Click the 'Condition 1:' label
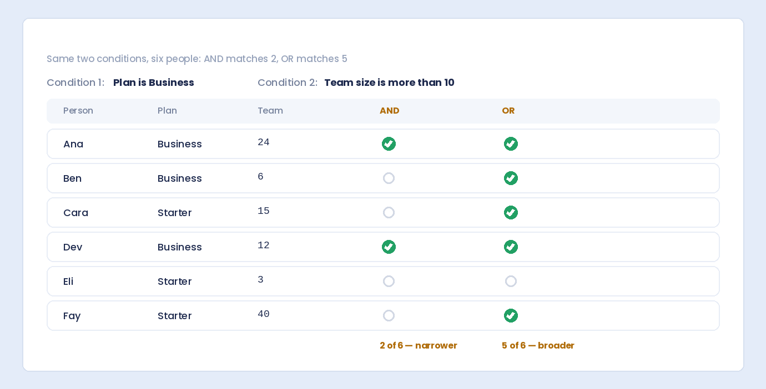Screen dimensions: 766x389 pyautogui.click(x=75, y=83)
